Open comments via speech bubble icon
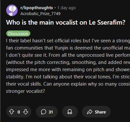The height and width of the screenshot is (122, 130). coord(43,112)
